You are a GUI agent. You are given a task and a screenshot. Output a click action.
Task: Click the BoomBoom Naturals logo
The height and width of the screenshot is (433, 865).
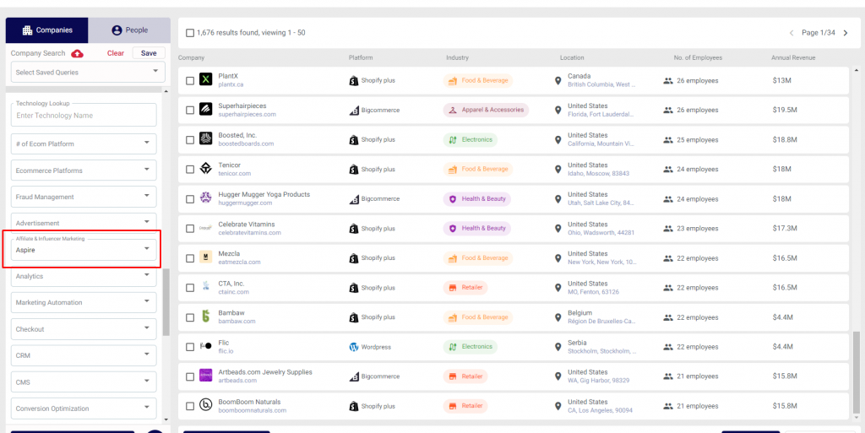[x=206, y=405]
